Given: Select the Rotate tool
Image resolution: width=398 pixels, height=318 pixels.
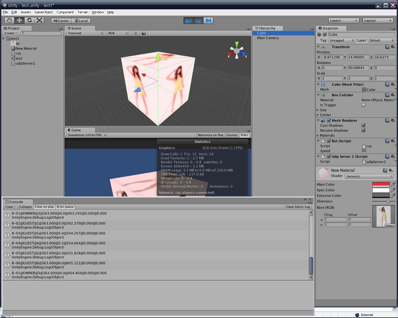Looking at the screenshot, I should [x=29, y=20].
